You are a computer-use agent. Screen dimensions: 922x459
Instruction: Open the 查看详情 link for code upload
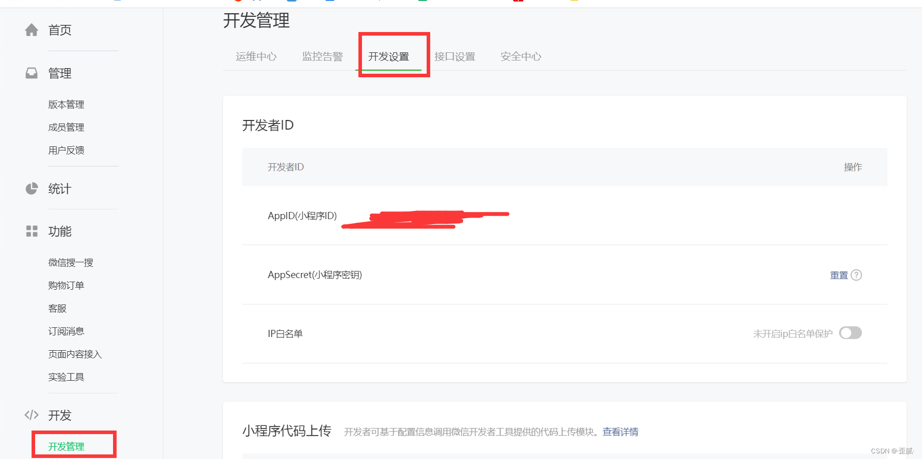tap(620, 432)
